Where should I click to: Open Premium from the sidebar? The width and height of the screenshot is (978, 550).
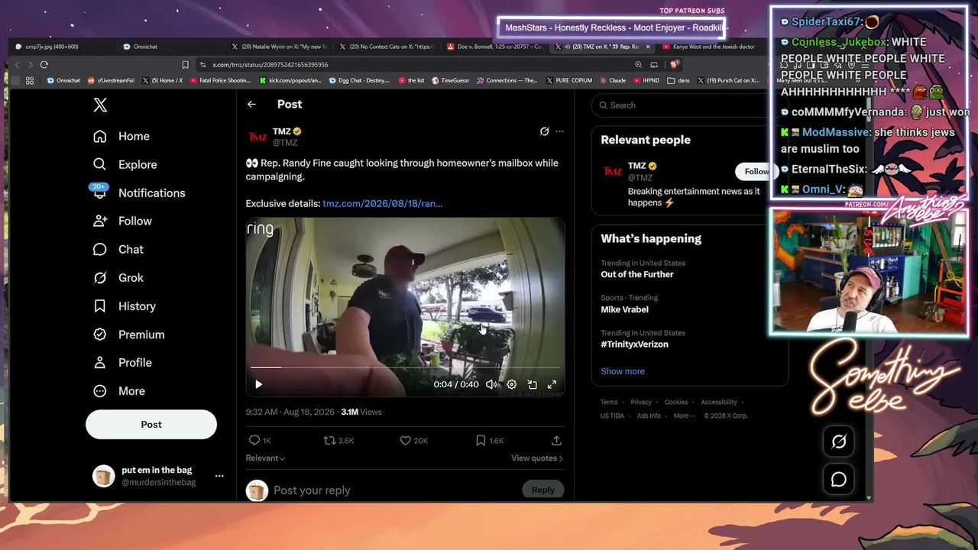click(x=128, y=334)
